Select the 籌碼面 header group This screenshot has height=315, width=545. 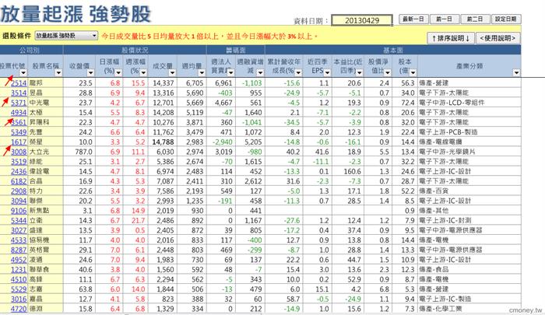pyautogui.click(x=236, y=50)
